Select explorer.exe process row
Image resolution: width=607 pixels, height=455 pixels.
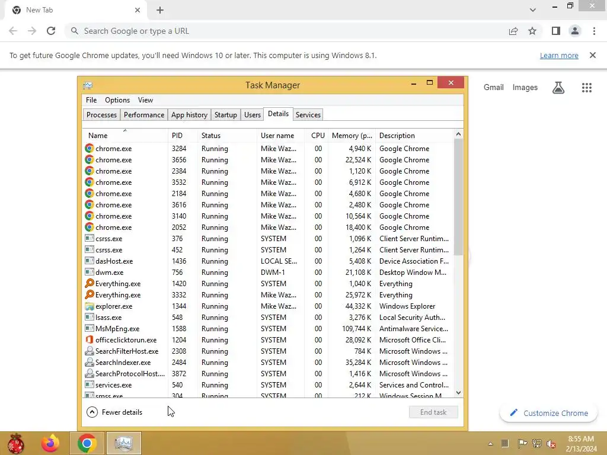[x=268, y=306]
